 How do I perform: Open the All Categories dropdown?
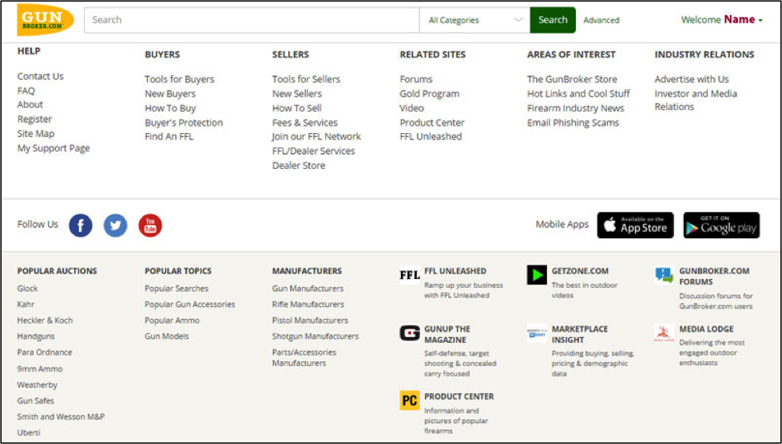pos(474,20)
